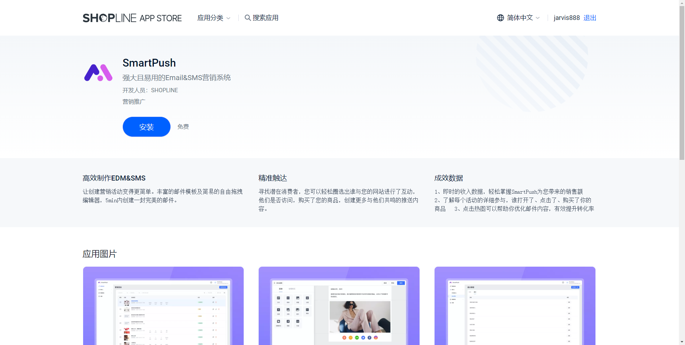Click the scrollbar down arrow
Viewport: 685px width, 345px height.
[682, 342]
